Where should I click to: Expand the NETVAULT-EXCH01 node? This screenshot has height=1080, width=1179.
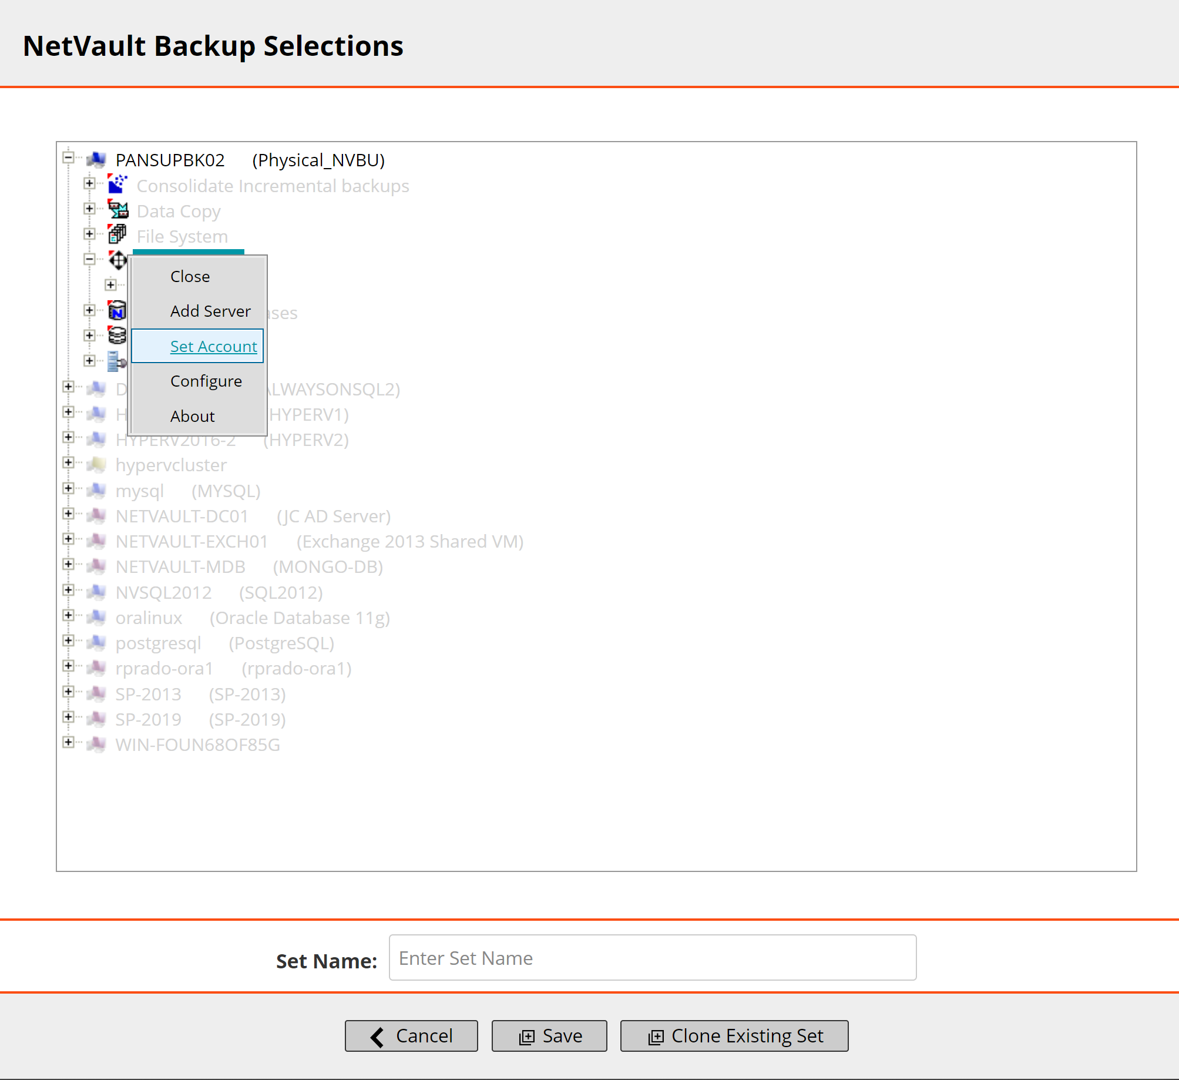68,539
